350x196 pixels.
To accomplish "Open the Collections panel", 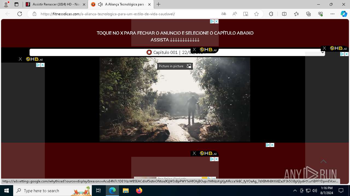I will pyautogui.click(x=308, y=14).
